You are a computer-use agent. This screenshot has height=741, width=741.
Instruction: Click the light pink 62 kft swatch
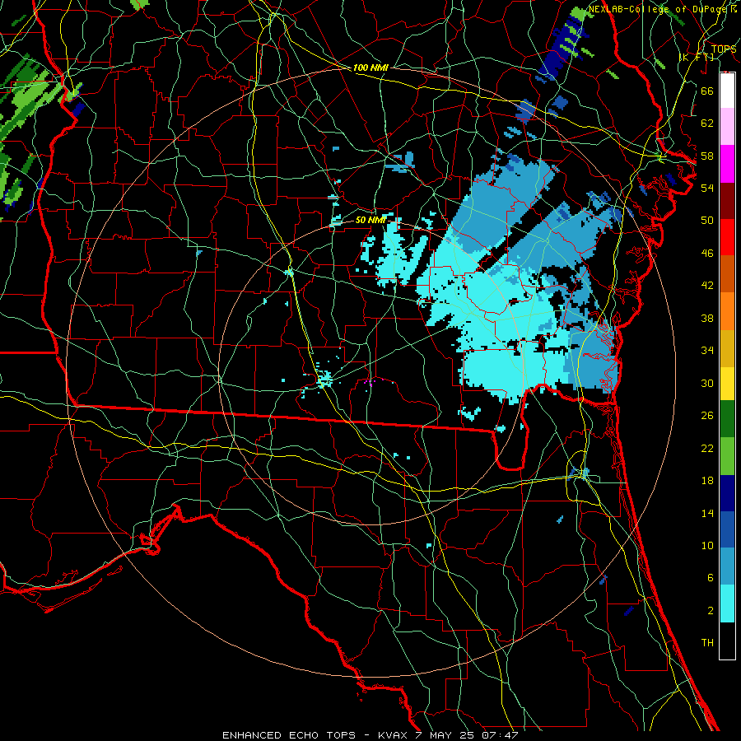click(x=727, y=127)
